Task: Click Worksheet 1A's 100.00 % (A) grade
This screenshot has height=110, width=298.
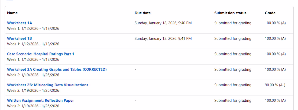Action: (275, 23)
